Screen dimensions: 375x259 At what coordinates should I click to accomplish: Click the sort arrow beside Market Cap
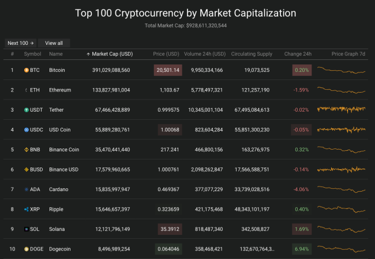tap(88, 54)
